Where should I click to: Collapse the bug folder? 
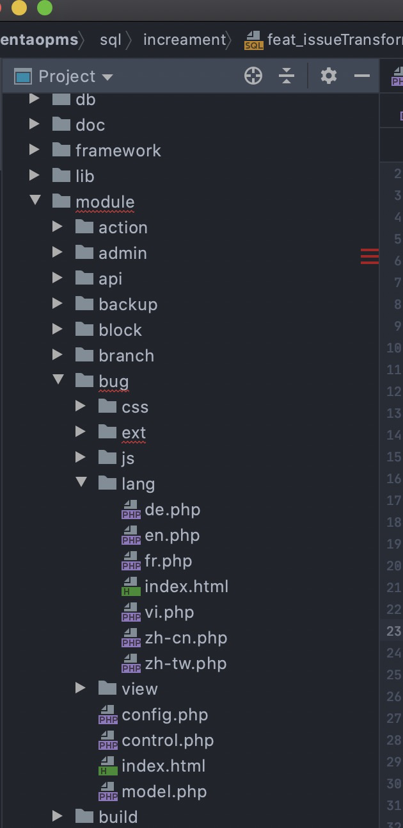point(58,381)
